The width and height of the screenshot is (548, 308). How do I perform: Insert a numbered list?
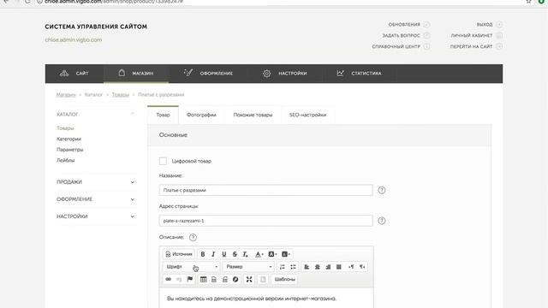coord(282,267)
